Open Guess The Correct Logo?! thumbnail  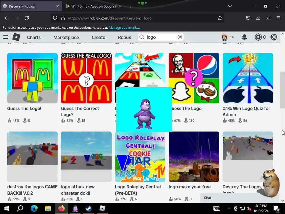[x=86, y=78]
